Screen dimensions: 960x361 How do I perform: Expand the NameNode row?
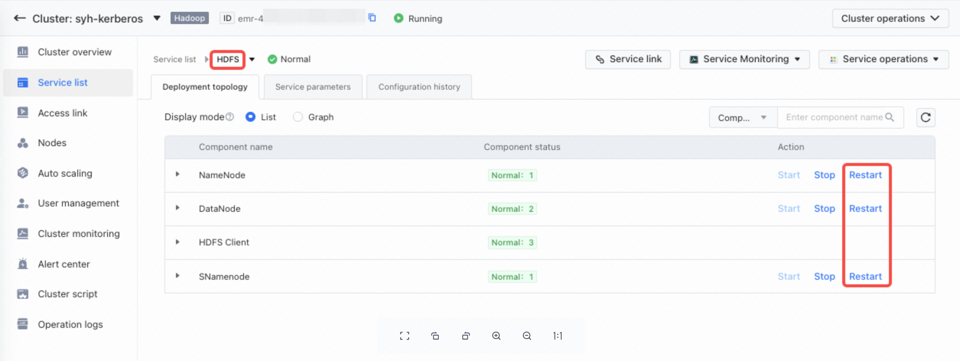pos(177,174)
